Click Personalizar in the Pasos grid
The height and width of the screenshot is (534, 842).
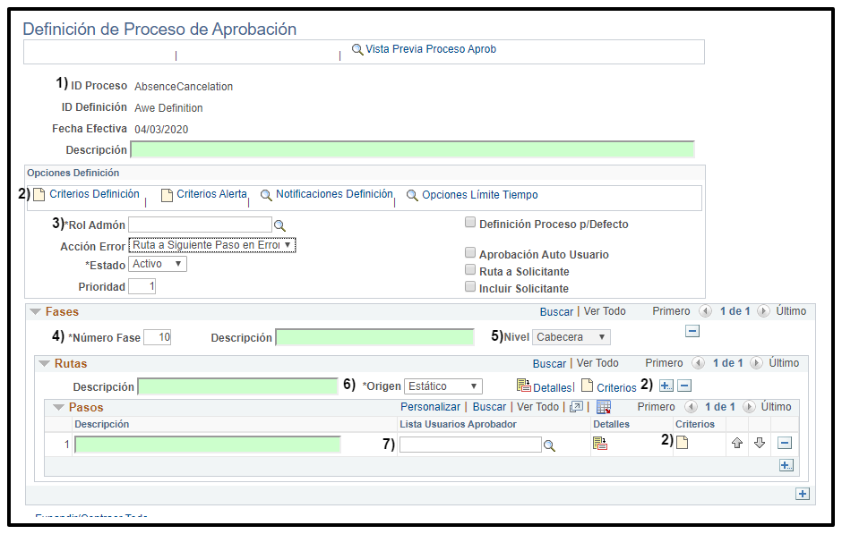pos(431,407)
